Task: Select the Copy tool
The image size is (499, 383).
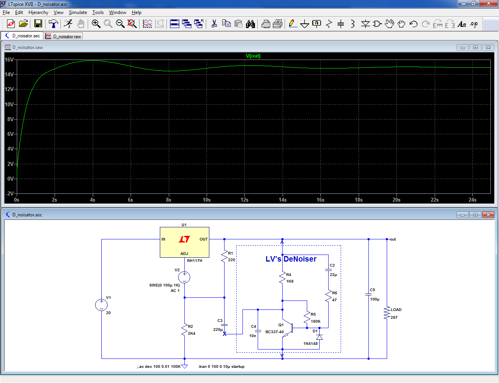Action: point(226,24)
